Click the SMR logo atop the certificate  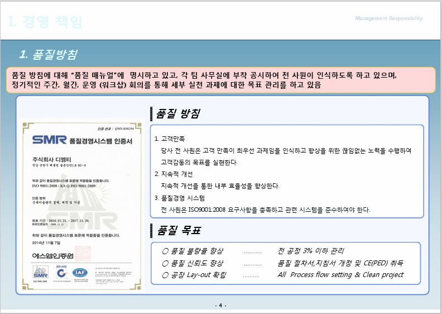tap(49, 140)
